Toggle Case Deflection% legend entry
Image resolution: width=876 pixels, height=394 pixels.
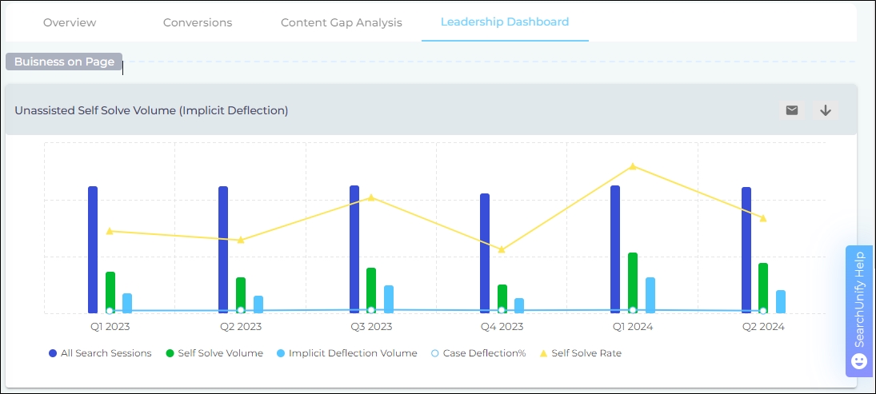pos(478,353)
